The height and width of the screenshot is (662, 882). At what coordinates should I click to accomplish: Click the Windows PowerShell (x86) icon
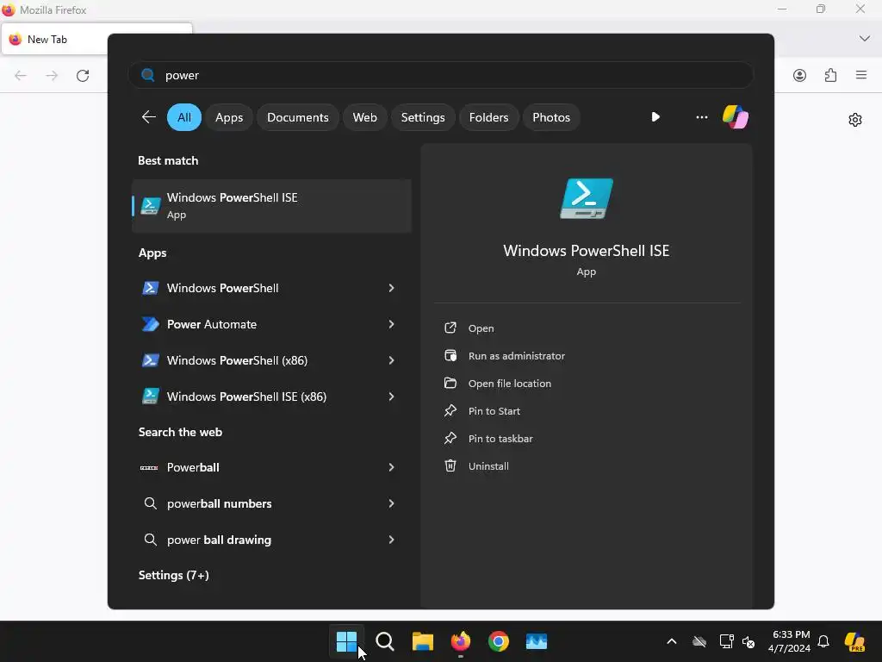150,360
